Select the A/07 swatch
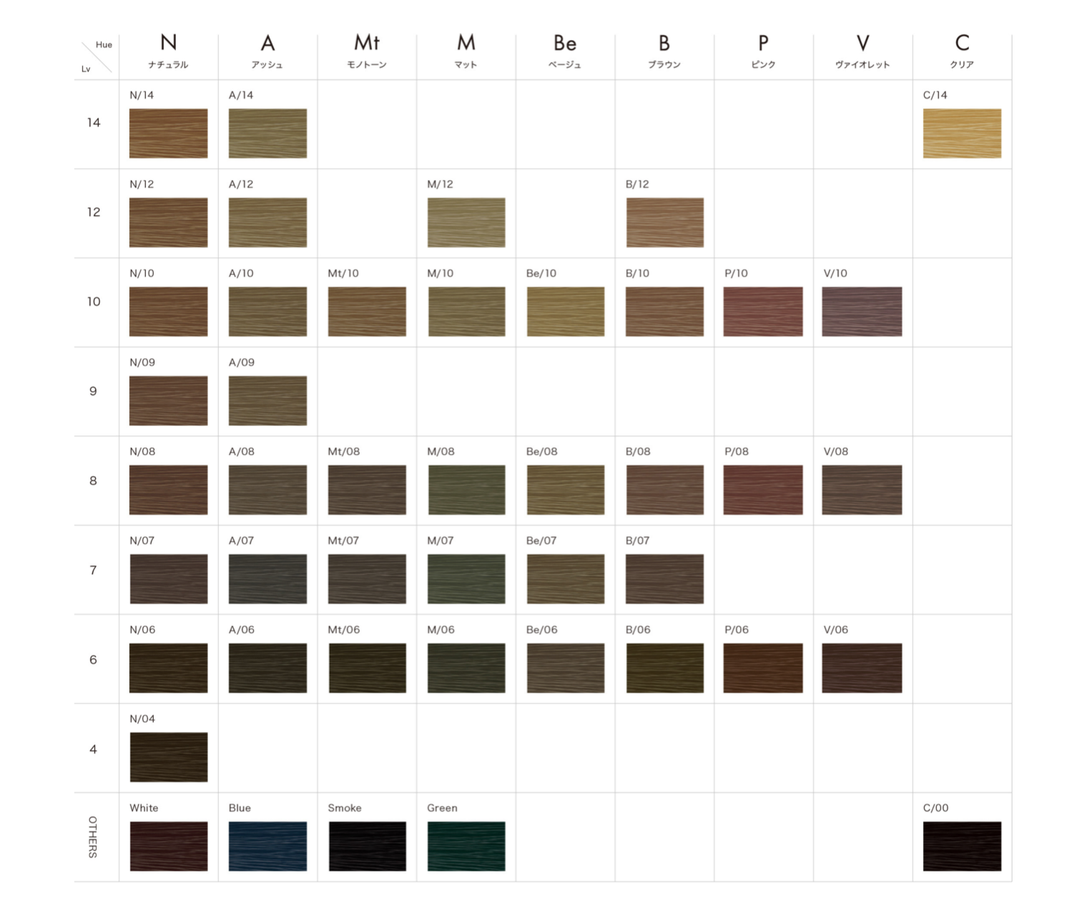Image resolution: width=1077 pixels, height=908 pixels. tap(267, 579)
